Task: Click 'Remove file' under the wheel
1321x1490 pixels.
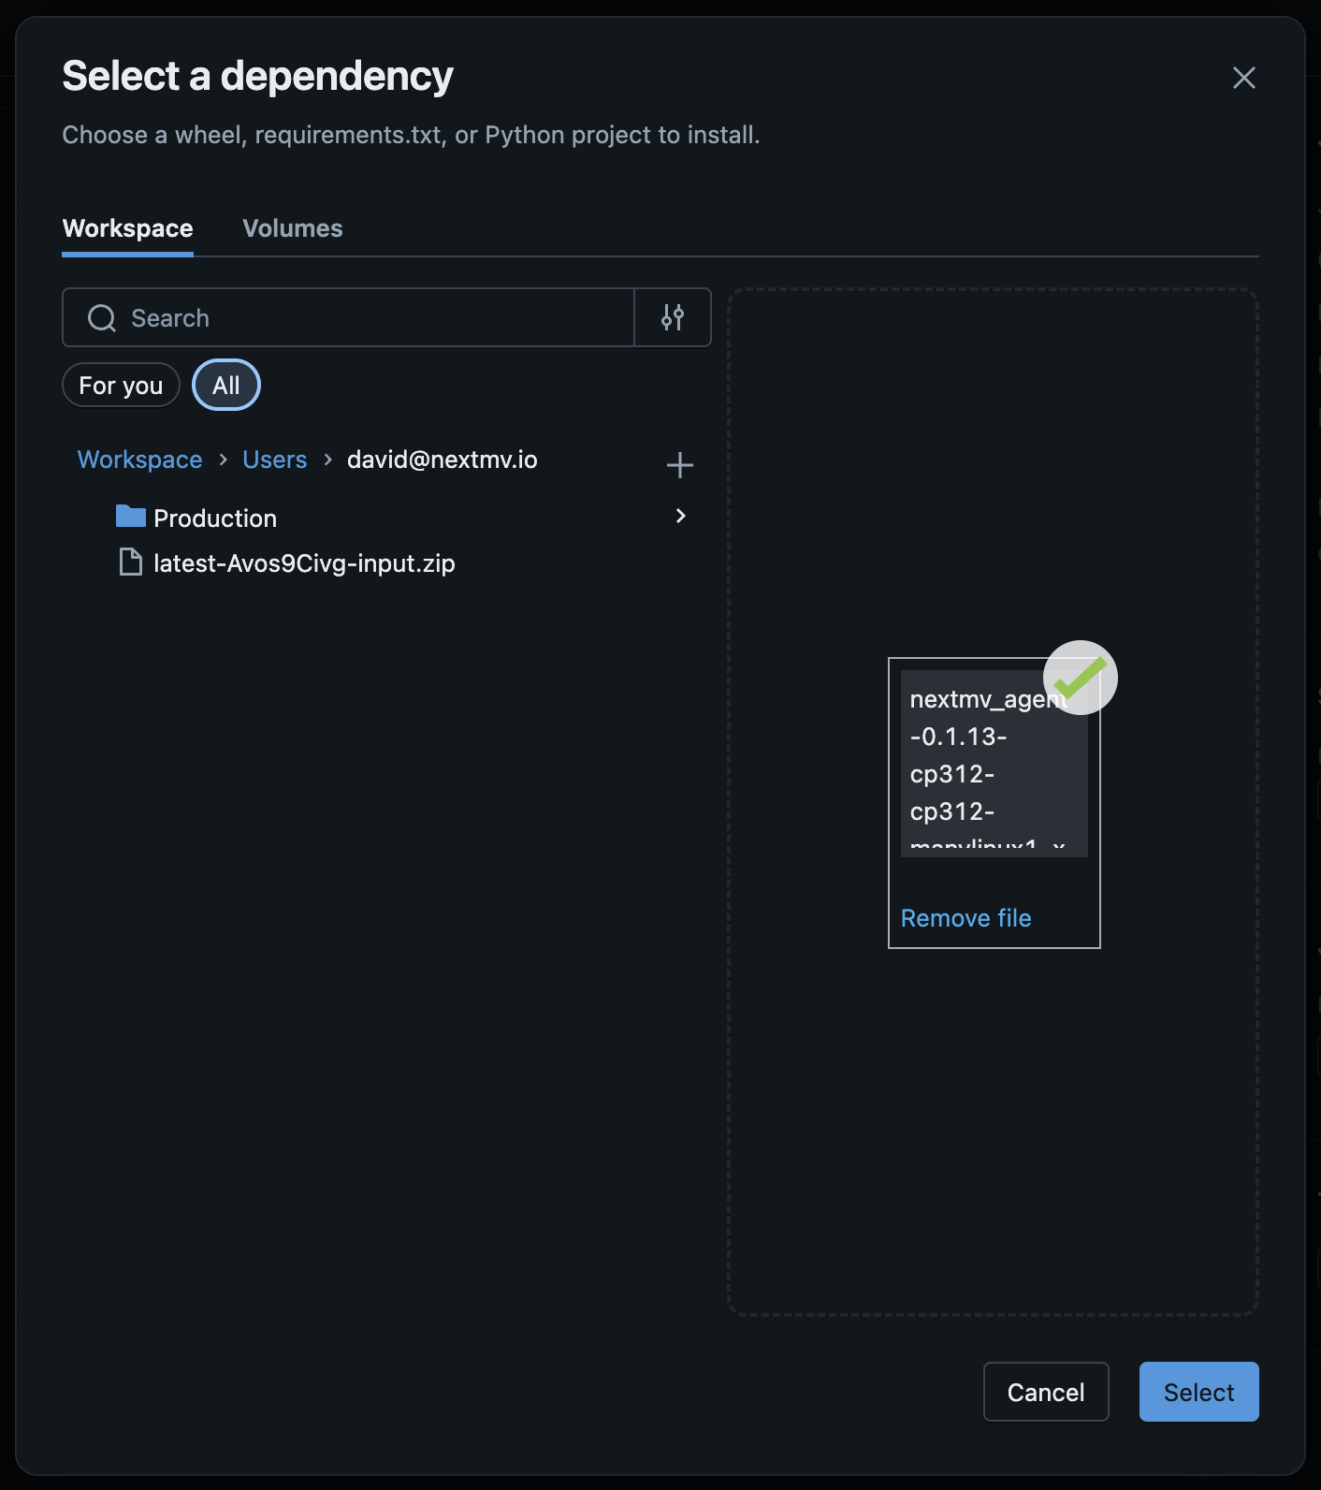Action: [x=965, y=918]
